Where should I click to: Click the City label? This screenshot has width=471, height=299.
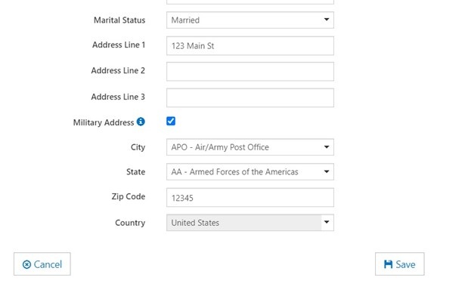coord(138,147)
